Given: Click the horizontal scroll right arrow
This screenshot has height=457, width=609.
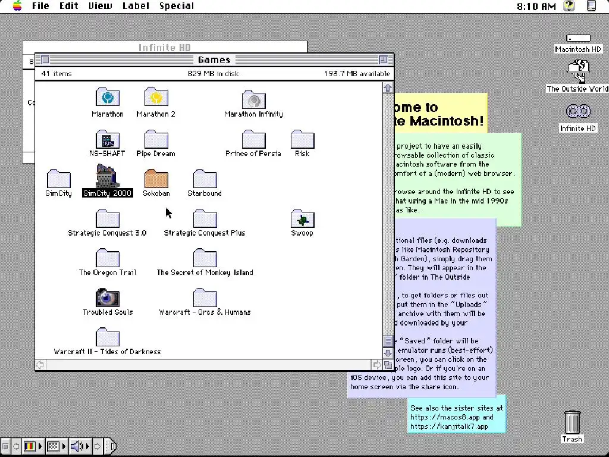Looking at the screenshot, I should (x=376, y=365).
